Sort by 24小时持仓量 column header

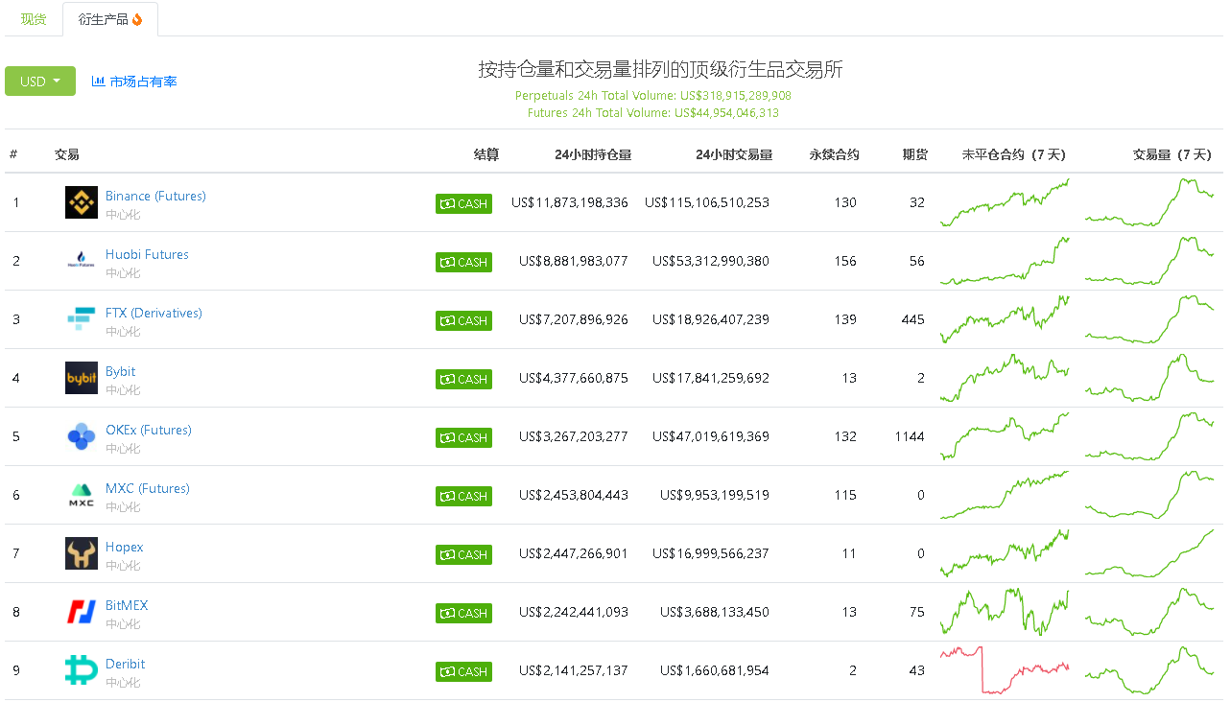pos(593,153)
